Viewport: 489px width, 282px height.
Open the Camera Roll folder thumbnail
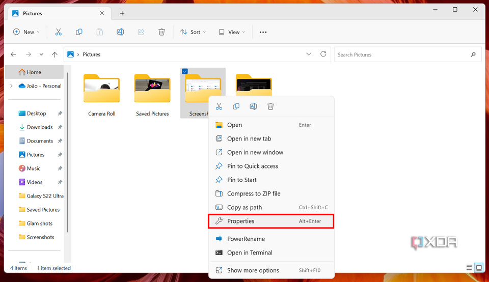coord(102,89)
